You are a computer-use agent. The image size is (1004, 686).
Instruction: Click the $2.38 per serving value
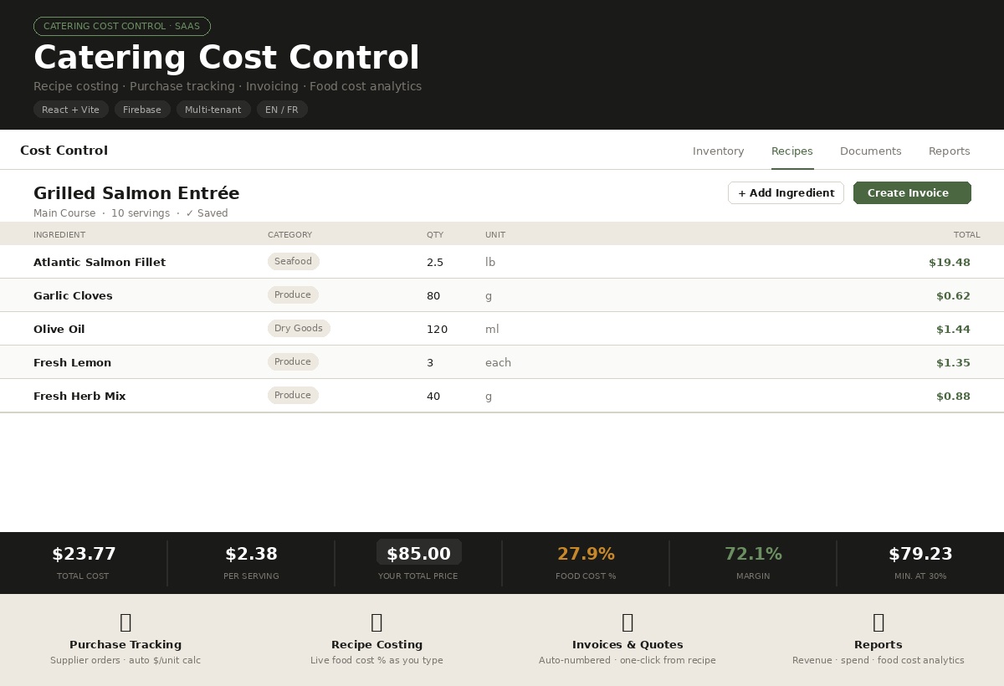click(x=251, y=554)
